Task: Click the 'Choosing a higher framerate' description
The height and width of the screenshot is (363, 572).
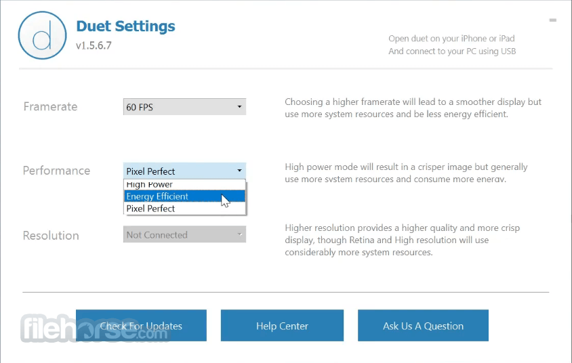Action: click(413, 108)
